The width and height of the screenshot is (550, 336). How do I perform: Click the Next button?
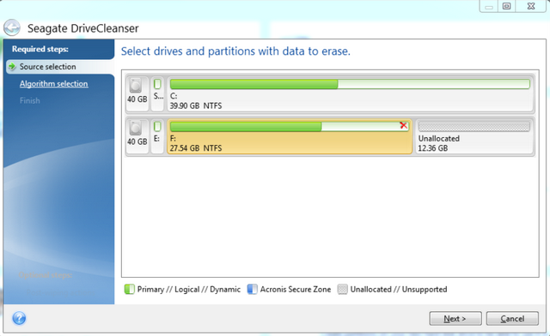(x=455, y=319)
